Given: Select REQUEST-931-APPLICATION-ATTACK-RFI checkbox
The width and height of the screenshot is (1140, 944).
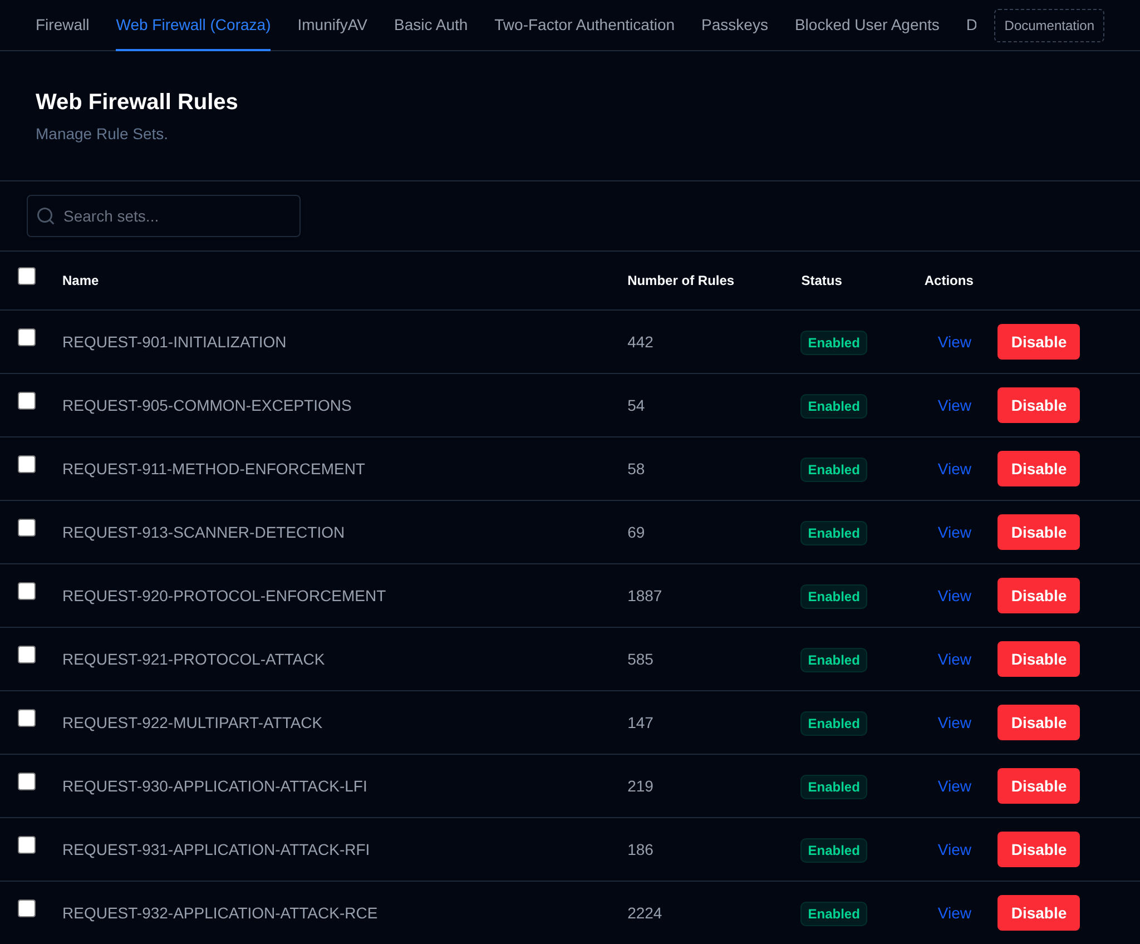Looking at the screenshot, I should click(27, 845).
